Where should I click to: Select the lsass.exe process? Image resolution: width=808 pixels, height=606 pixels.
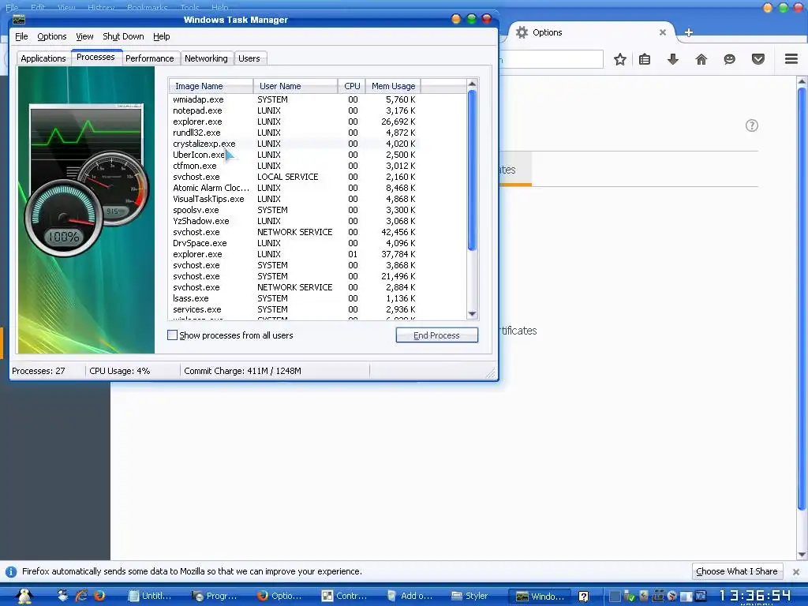[294, 298]
